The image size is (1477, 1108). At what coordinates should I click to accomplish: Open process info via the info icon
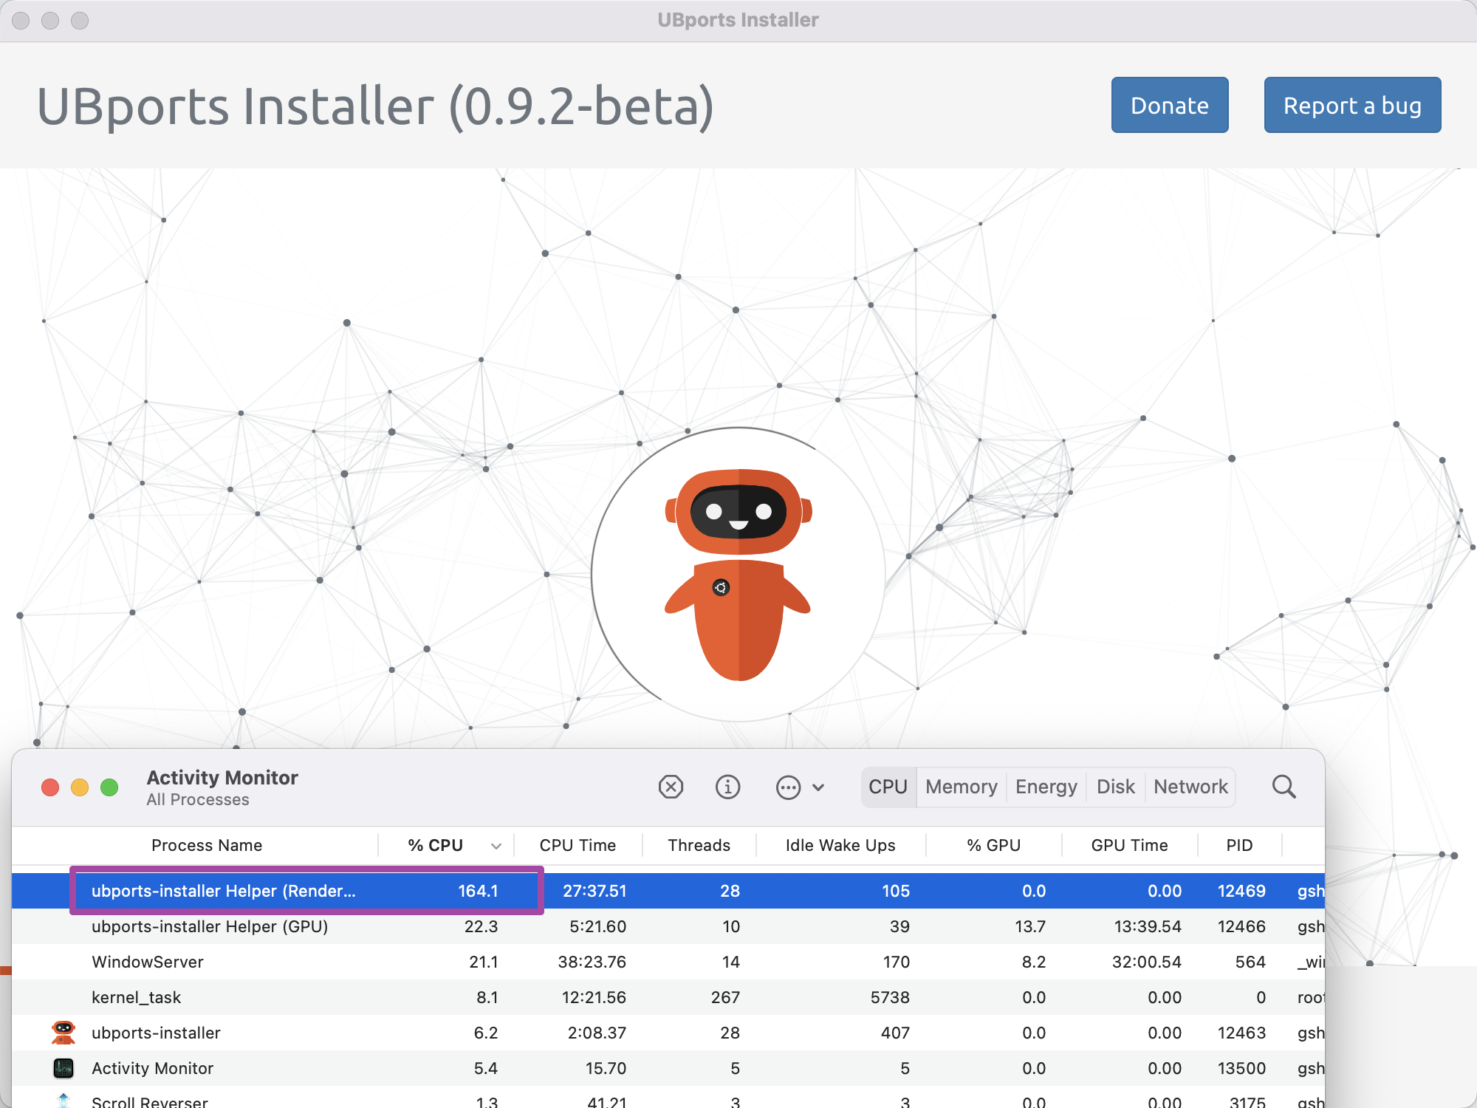[727, 787]
